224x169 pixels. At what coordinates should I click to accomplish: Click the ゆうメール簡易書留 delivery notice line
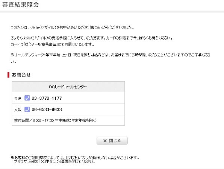(x=52, y=44)
